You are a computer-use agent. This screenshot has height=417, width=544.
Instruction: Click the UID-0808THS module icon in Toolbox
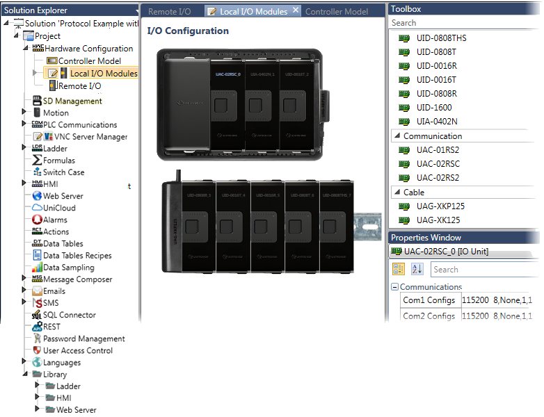click(403, 38)
